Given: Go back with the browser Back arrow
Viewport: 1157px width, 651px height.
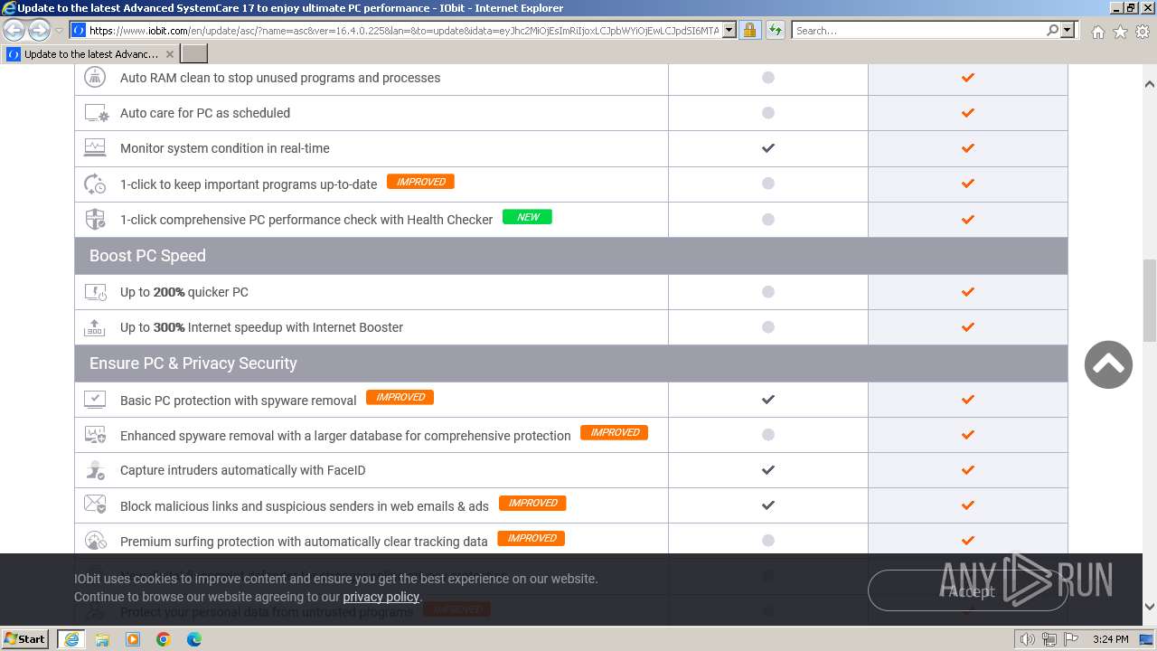Looking at the screenshot, I should tap(14, 30).
